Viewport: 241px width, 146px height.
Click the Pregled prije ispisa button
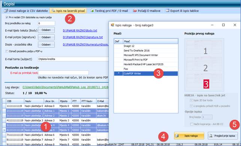[223, 136]
